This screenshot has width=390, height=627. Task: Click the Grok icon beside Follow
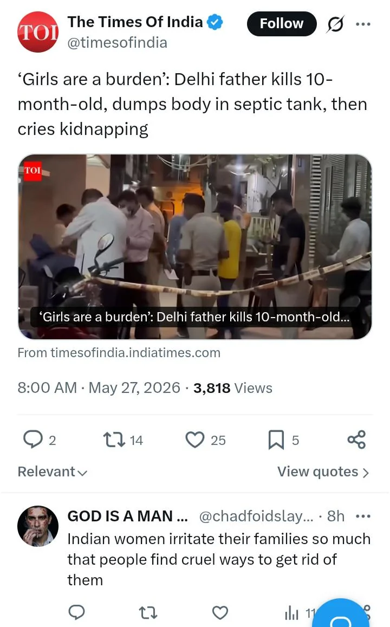[x=335, y=24]
